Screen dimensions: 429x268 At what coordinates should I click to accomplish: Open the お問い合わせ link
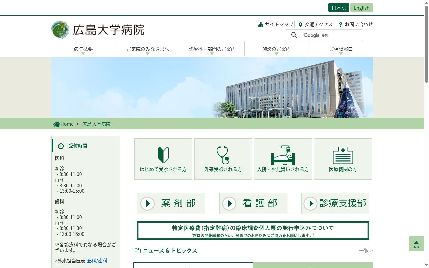pyautogui.click(x=359, y=24)
